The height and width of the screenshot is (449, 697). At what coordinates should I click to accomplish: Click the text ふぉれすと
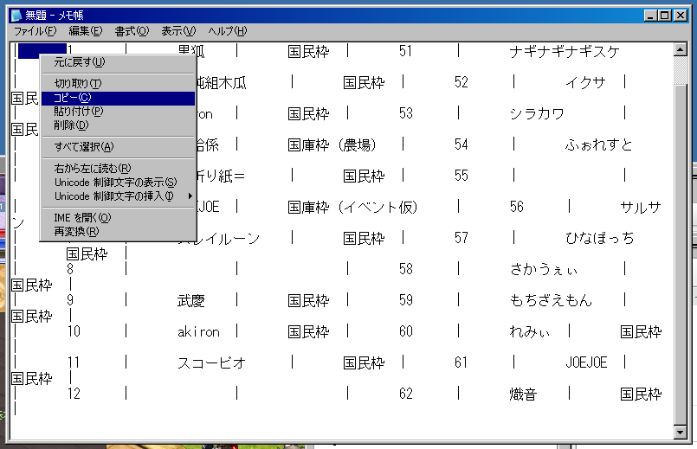(598, 144)
